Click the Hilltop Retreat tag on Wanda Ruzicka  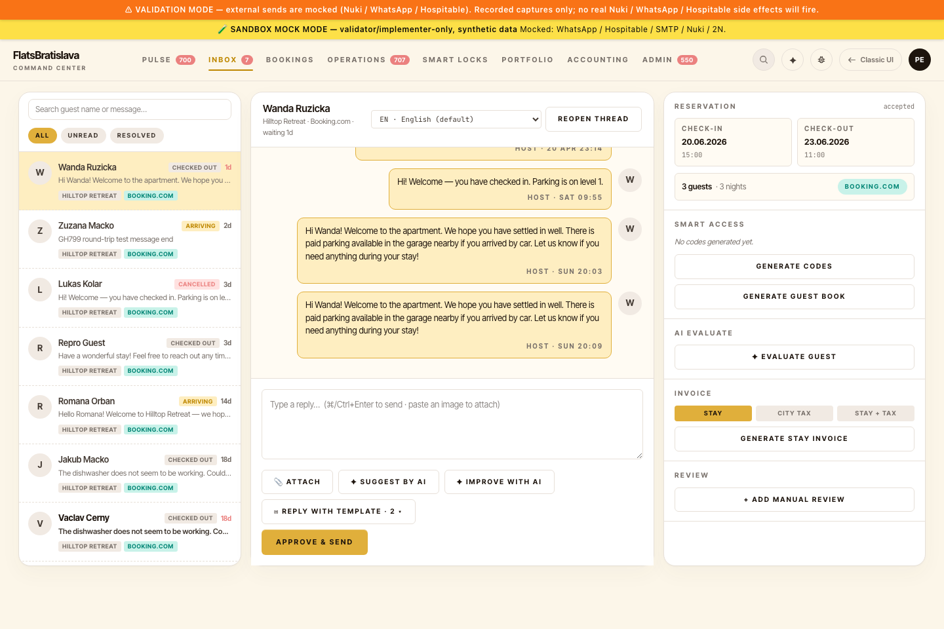89,196
